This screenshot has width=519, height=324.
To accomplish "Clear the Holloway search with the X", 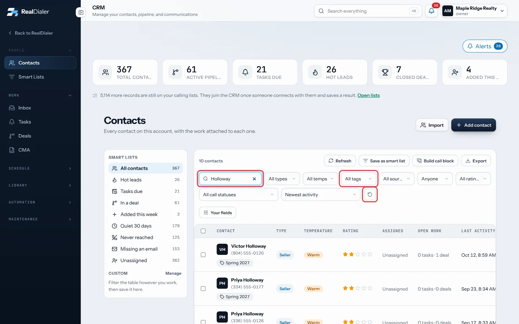I will click(x=254, y=179).
